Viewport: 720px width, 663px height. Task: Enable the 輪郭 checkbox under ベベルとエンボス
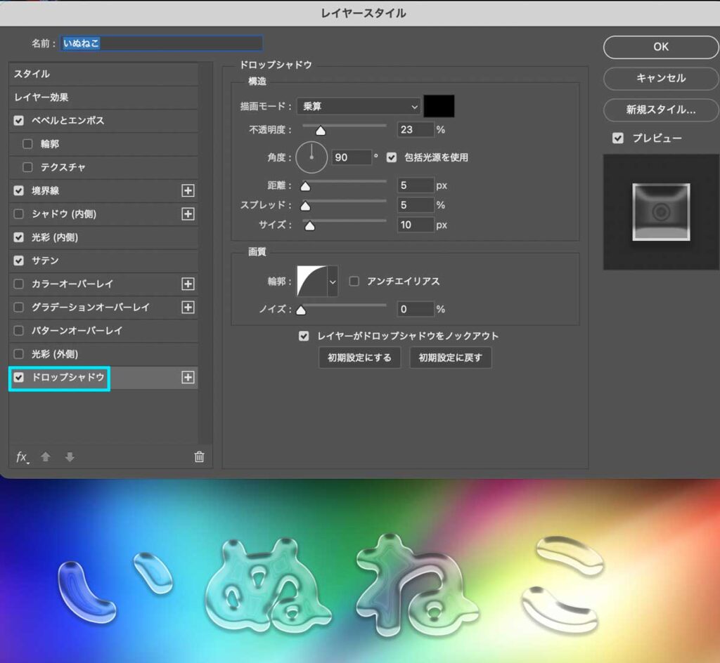(x=27, y=144)
